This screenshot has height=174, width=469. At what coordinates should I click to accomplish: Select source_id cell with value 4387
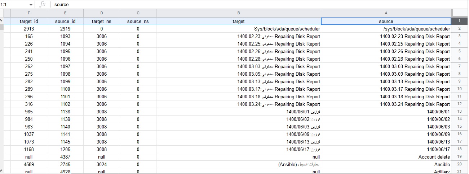pyautogui.click(x=65, y=157)
